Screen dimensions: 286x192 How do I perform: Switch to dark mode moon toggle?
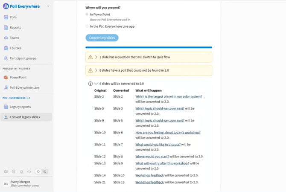[45, 172]
